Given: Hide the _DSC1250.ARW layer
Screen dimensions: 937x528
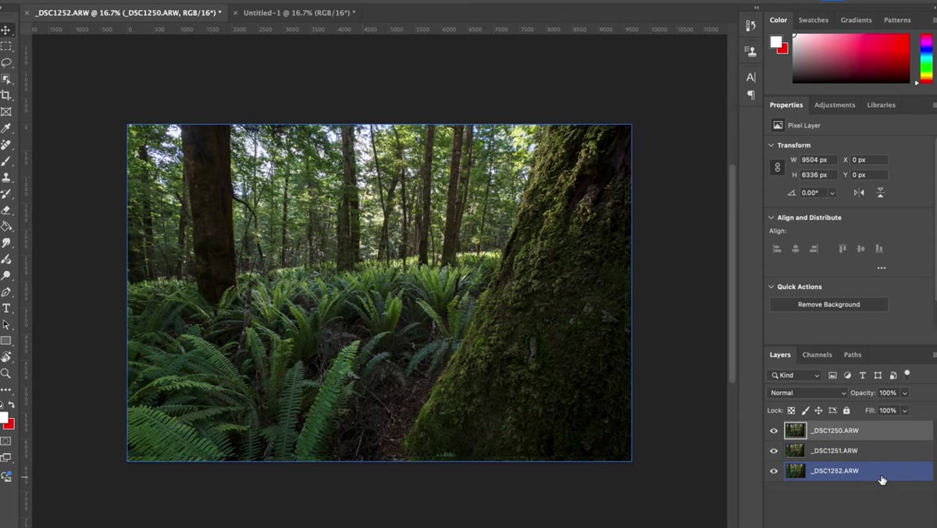Looking at the screenshot, I should 774,430.
